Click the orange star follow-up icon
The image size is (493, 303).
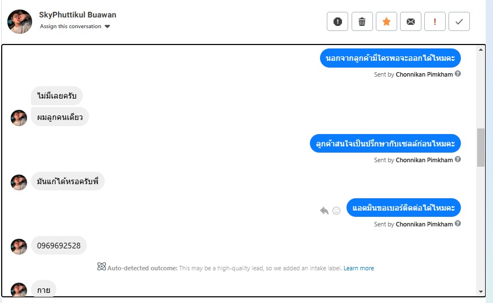(387, 22)
